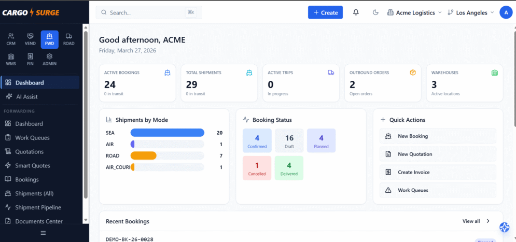Toggle dark mode moon icon

[x=375, y=12]
